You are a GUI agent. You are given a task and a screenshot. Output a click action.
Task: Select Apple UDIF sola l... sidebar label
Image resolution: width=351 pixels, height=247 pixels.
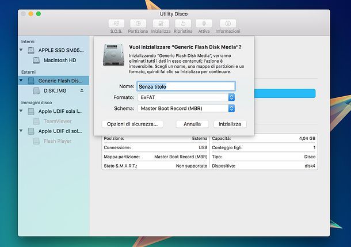60,111
